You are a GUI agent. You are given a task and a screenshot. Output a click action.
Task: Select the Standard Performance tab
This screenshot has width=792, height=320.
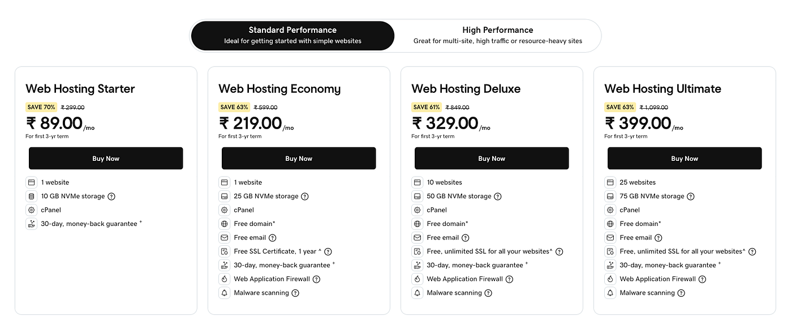[x=292, y=36]
